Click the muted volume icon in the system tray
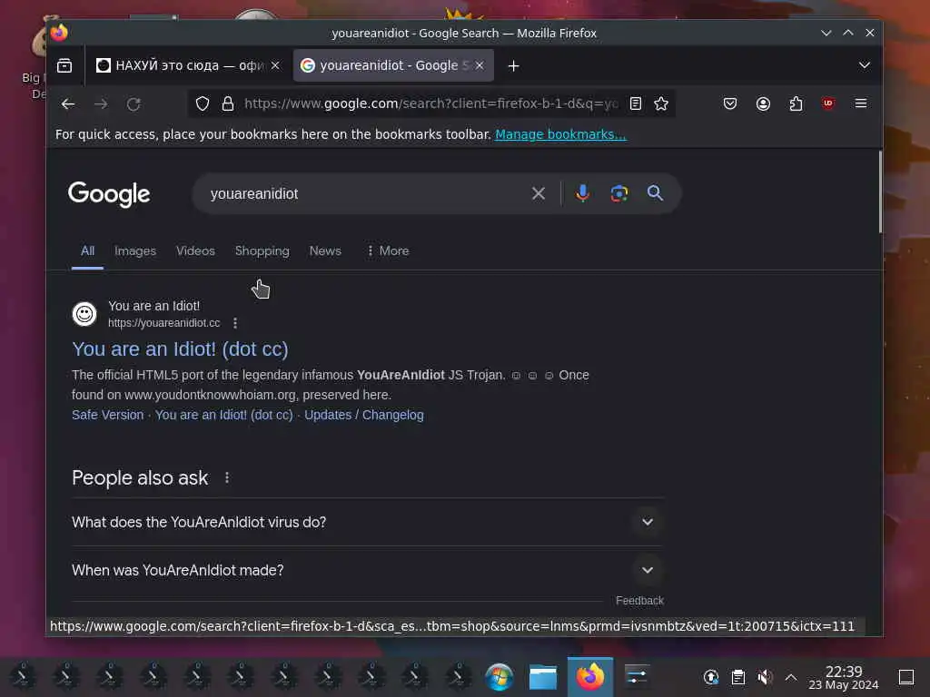The image size is (930, 697). 765,677
